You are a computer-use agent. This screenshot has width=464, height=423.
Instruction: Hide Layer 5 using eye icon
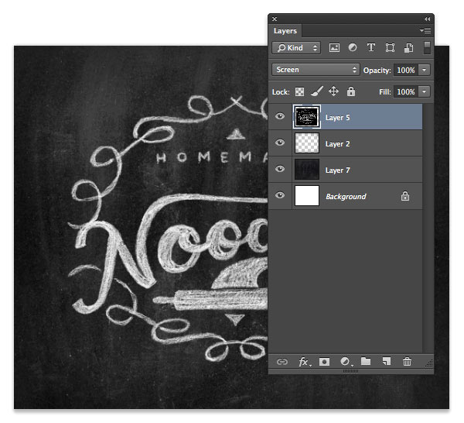pos(280,118)
